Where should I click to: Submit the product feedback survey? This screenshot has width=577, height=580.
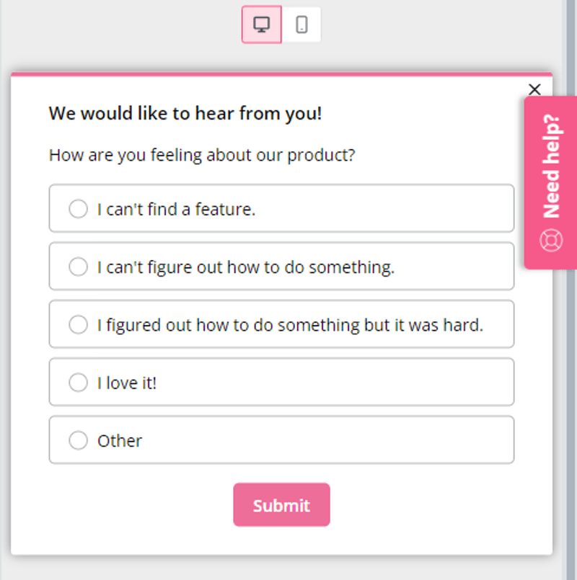[281, 504]
